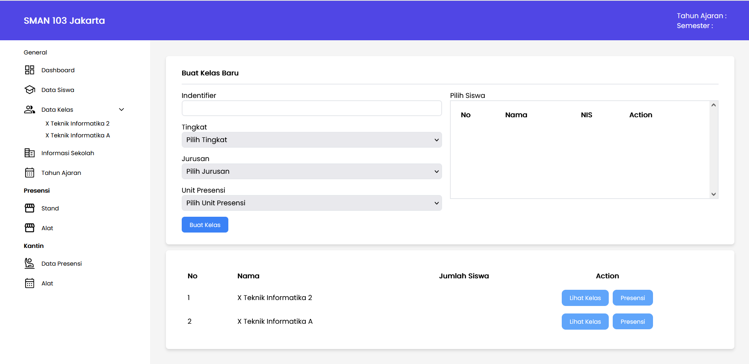Click the calendar icon beside Alat under Kantin
The width and height of the screenshot is (749, 364).
(x=30, y=283)
